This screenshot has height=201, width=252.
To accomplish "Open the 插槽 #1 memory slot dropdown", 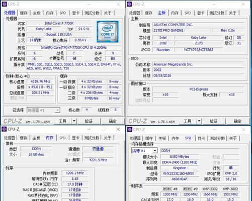I will (x=144, y=151).
